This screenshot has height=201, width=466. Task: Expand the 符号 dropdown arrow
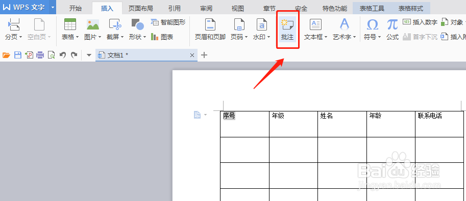(x=379, y=37)
